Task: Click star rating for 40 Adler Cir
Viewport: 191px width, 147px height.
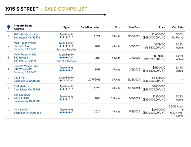Action: coord(67,113)
